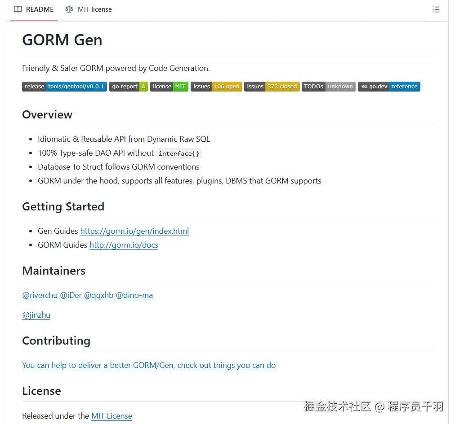
Task: Visit maintainer @dino-ma profile
Action: [x=134, y=295]
